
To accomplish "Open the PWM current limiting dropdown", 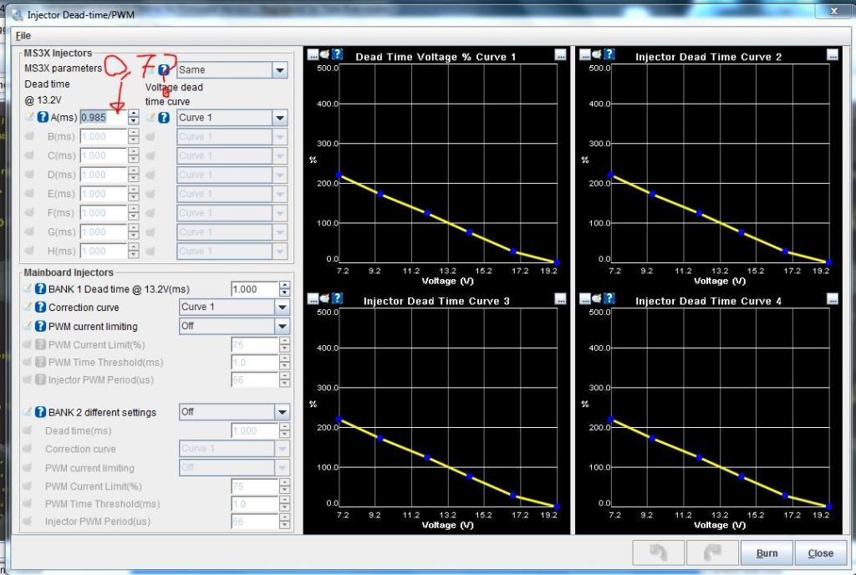I will click(234, 326).
